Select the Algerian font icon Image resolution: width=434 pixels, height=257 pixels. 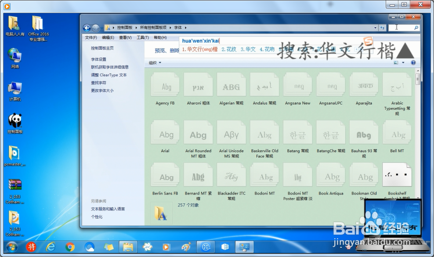click(x=231, y=85)
